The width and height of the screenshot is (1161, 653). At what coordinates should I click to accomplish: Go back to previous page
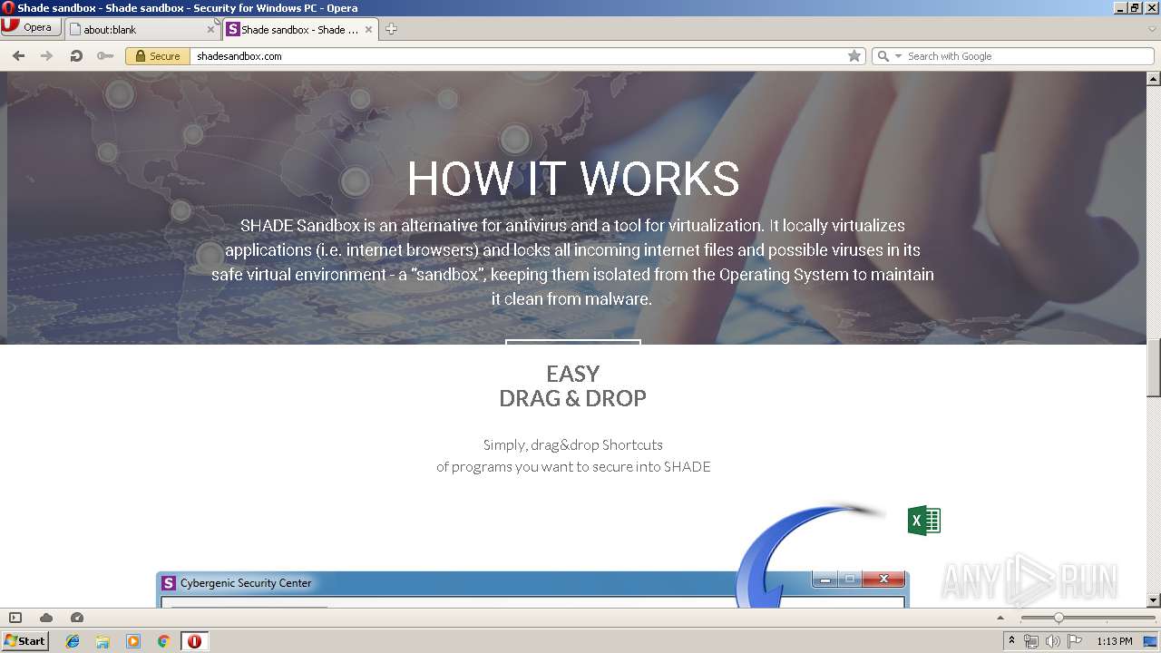[x=18, y=56]
